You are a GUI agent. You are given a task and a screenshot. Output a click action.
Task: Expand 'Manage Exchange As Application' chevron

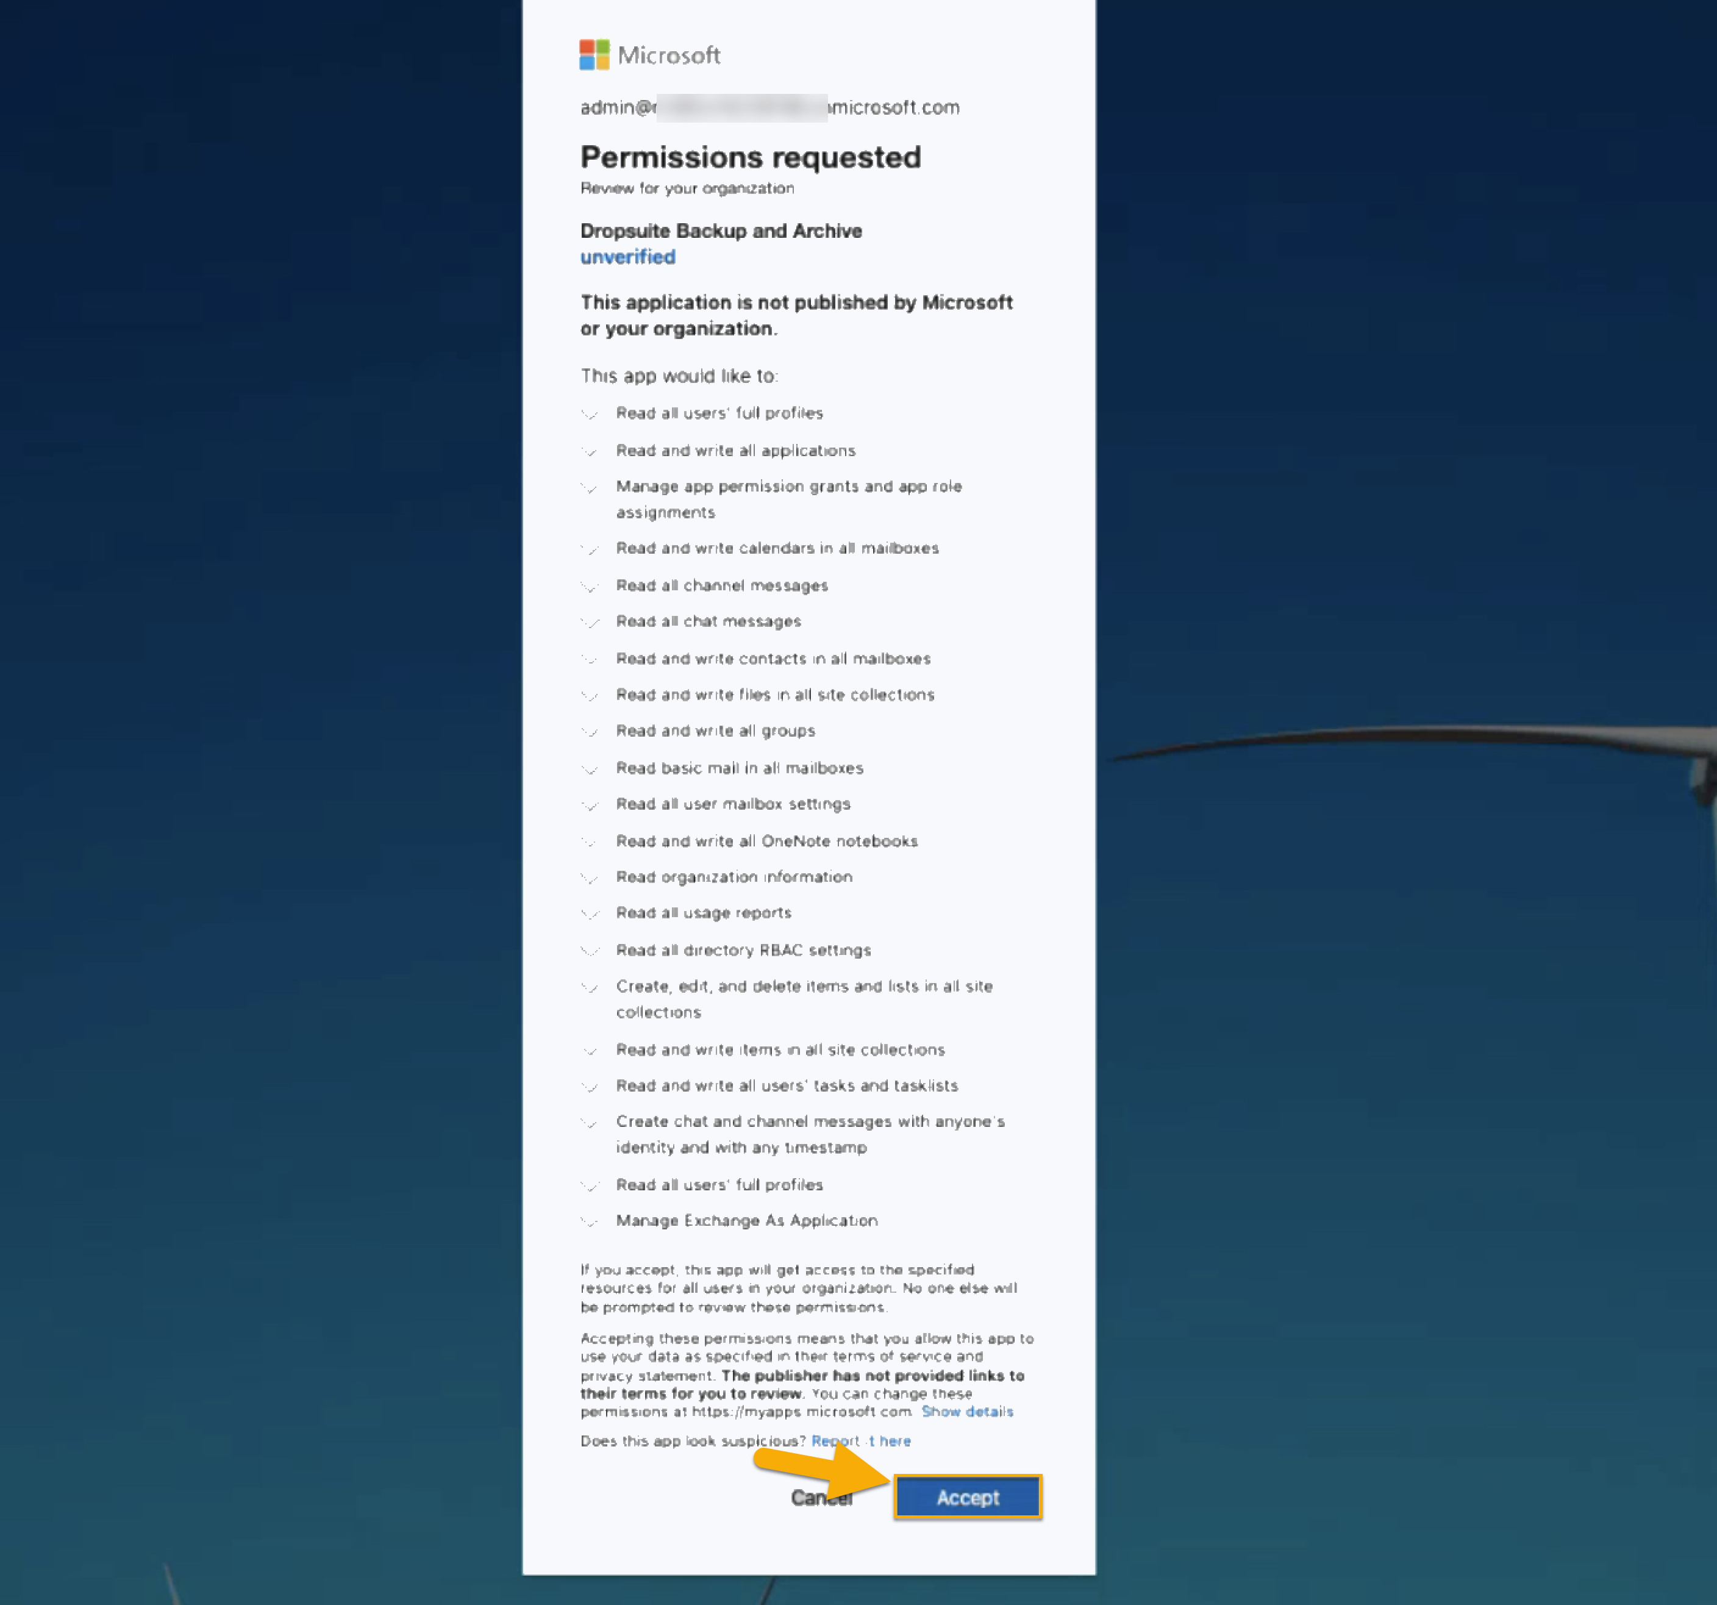point(590,1221)
